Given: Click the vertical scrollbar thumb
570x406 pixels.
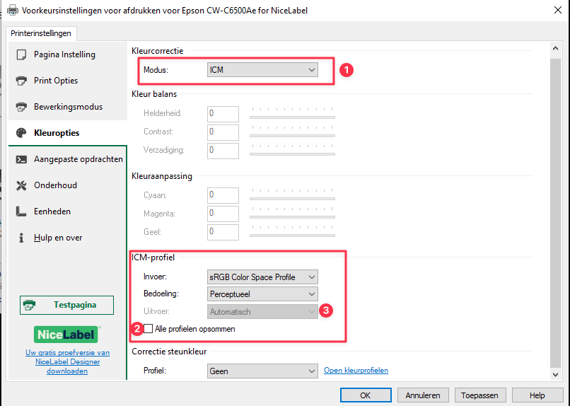Looking at the screenshot, I should click(555, 213).
